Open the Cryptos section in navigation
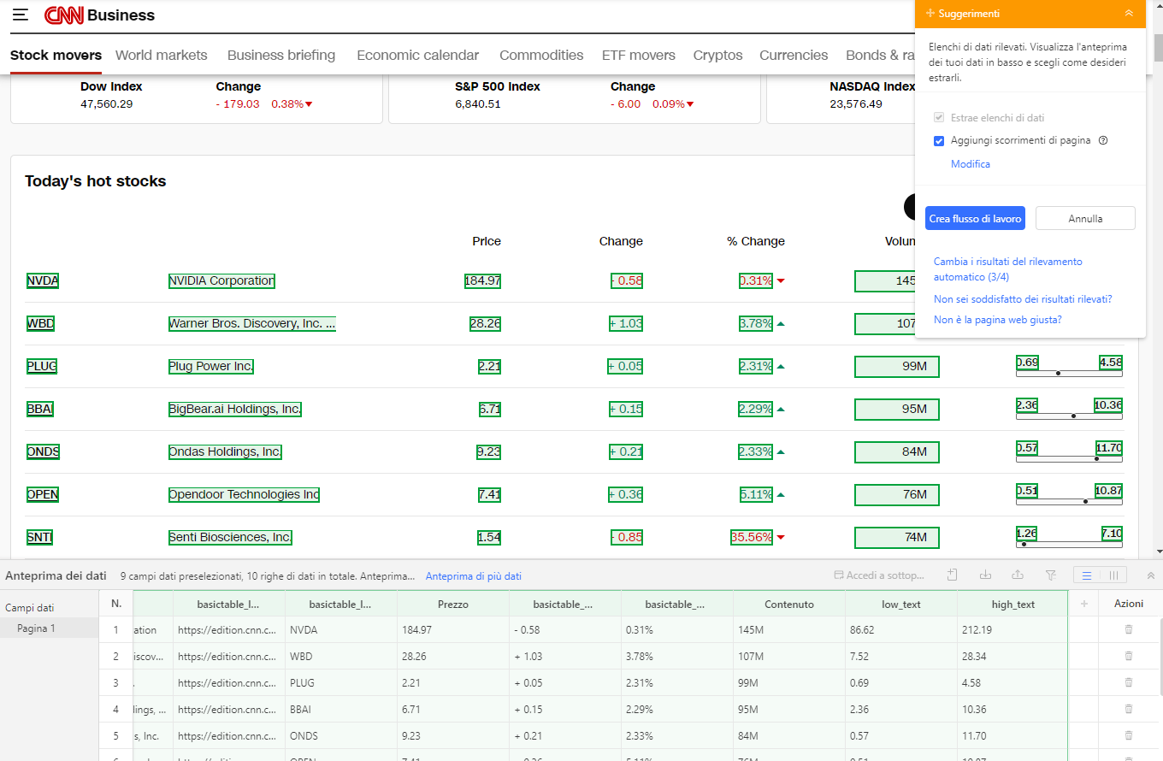This screenshot has width=1163, height=761. pyautogui.click(x=717, y=55)
